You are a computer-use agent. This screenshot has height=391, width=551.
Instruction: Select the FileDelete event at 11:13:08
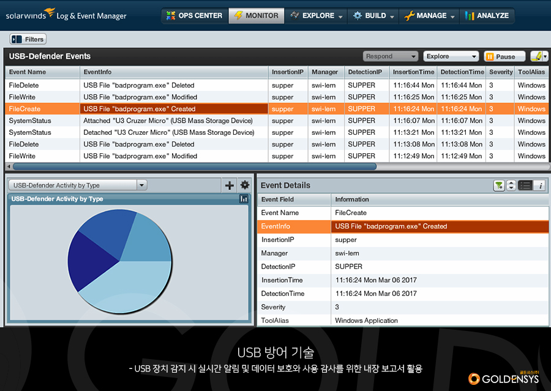coord(277,144)
